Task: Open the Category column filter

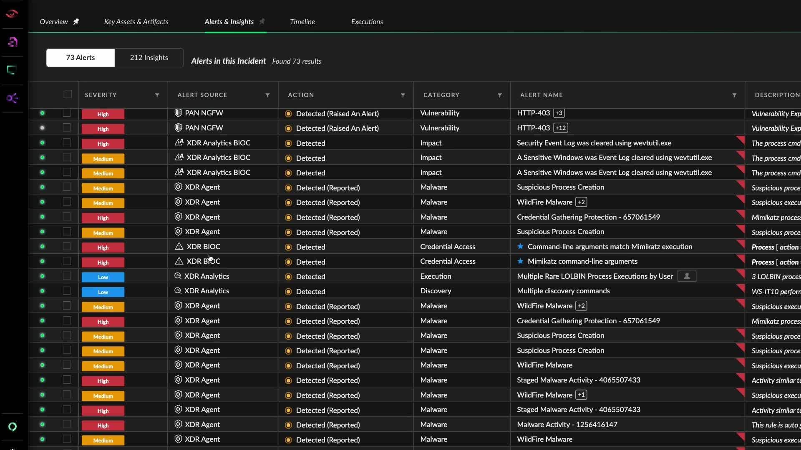Action: [500, 95]
